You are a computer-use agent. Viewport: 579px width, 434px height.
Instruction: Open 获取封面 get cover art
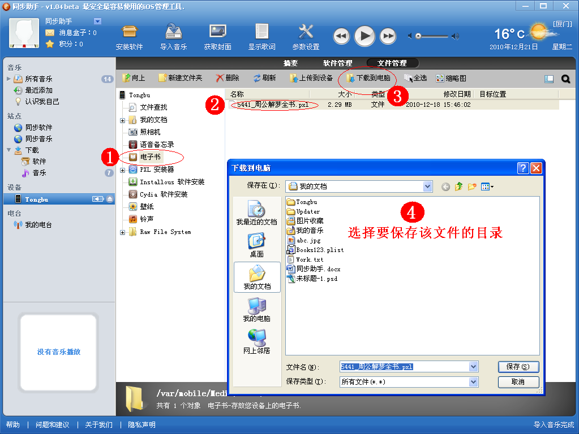(x=217, y=32)
